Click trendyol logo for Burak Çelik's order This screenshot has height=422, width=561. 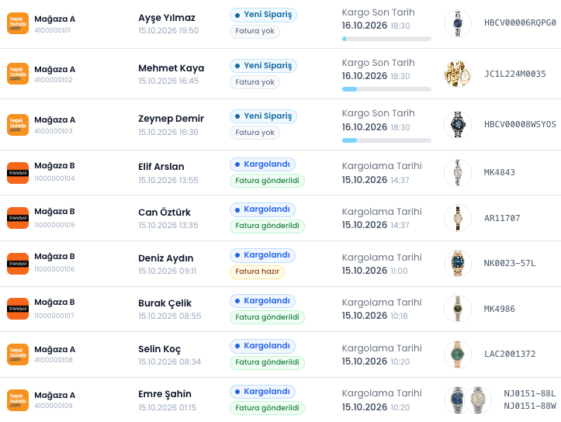[x=18, y=309]
